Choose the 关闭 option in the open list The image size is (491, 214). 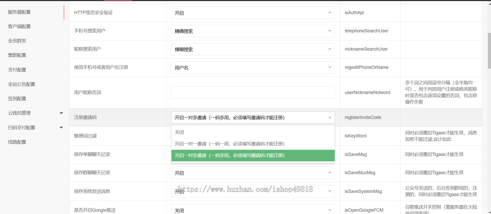(x=253, y=132)
